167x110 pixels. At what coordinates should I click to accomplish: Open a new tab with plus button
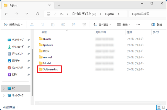(59, 5)
